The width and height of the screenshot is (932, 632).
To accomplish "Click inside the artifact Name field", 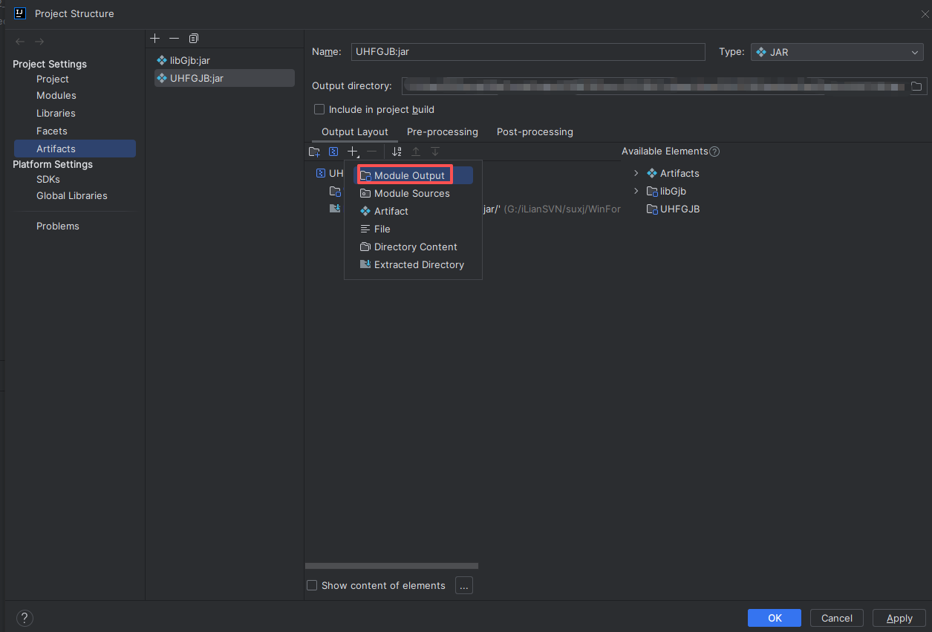I will point(528,52).
